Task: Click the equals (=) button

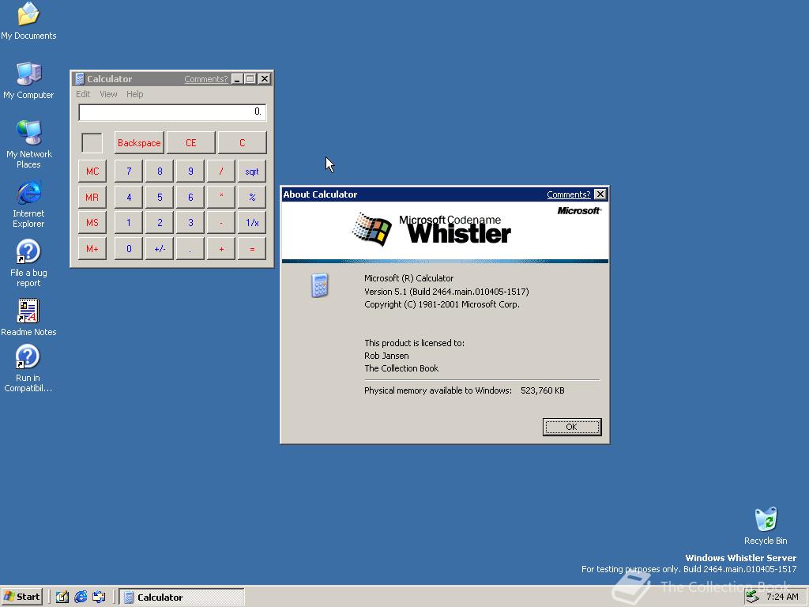Action: point(252,248)
